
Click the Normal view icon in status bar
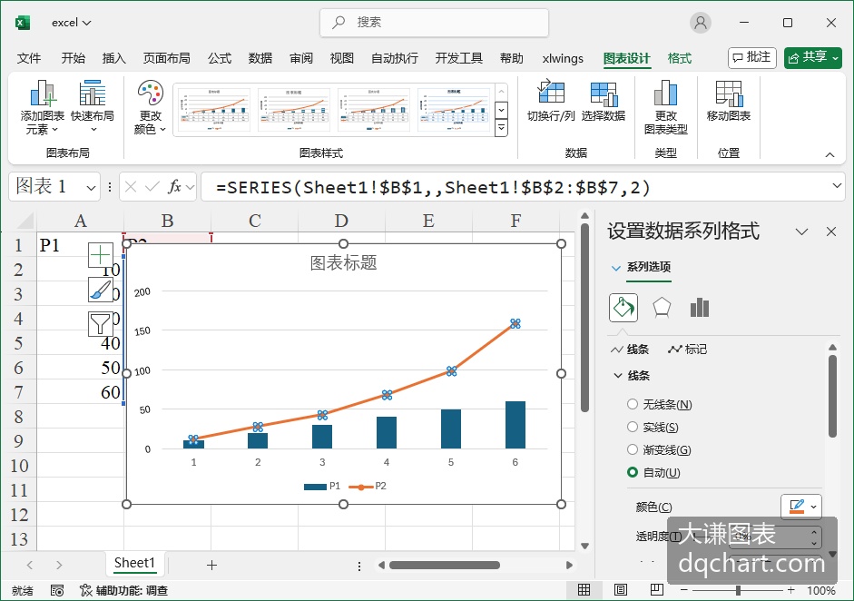click(584, 589)
